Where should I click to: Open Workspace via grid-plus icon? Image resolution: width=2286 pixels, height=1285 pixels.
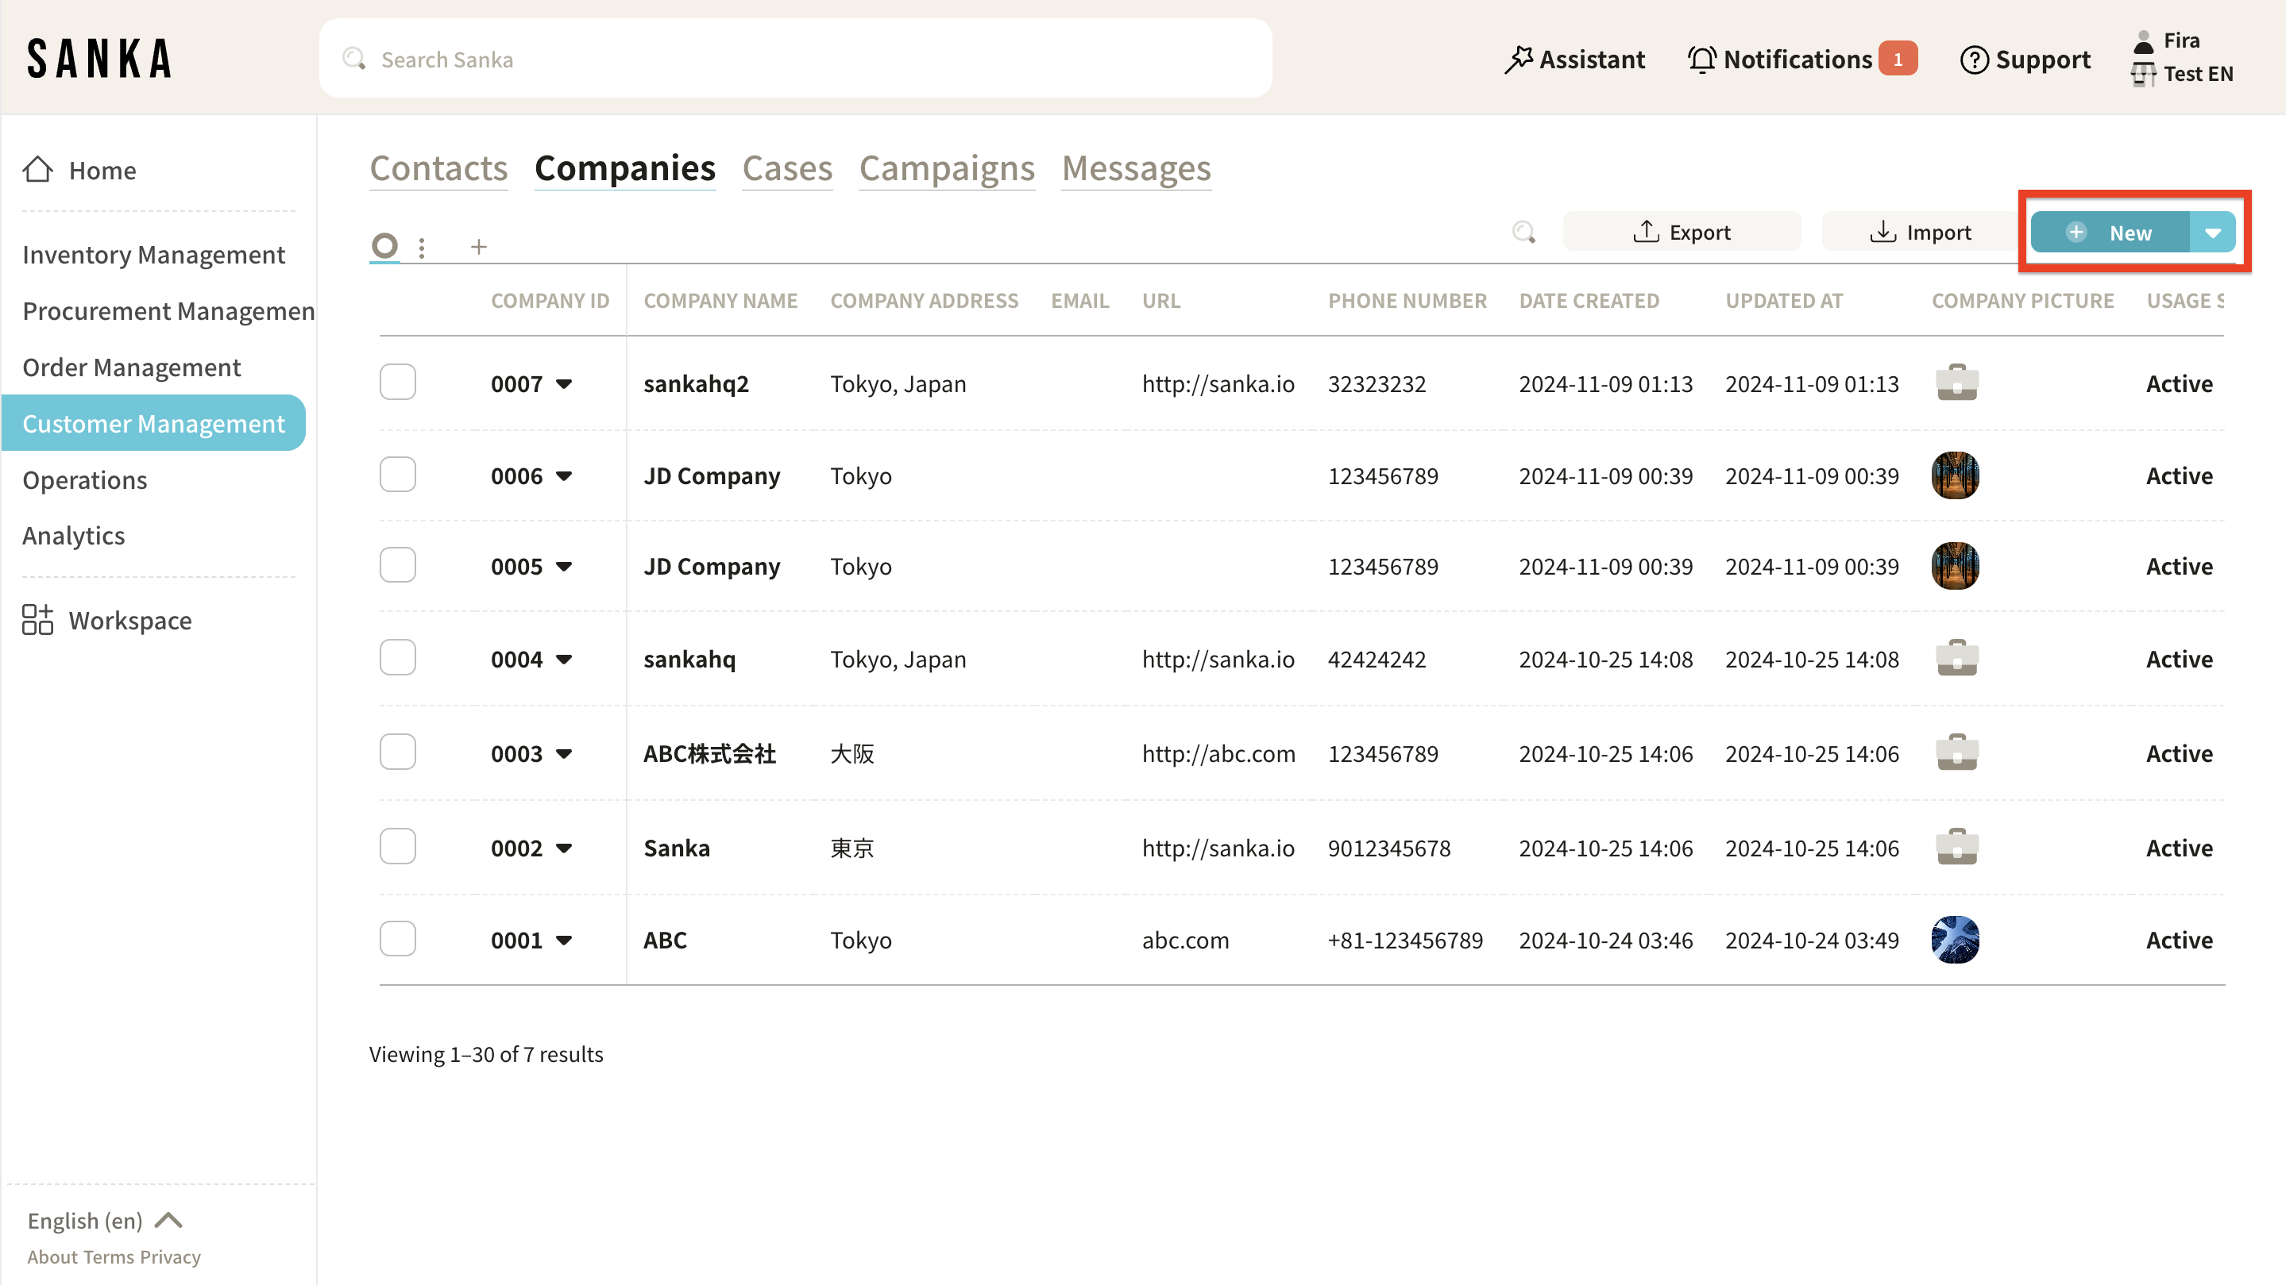37,620
